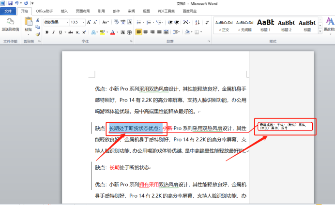Click the Phonetic Guide (pinyin) icon

pos(123,22)
